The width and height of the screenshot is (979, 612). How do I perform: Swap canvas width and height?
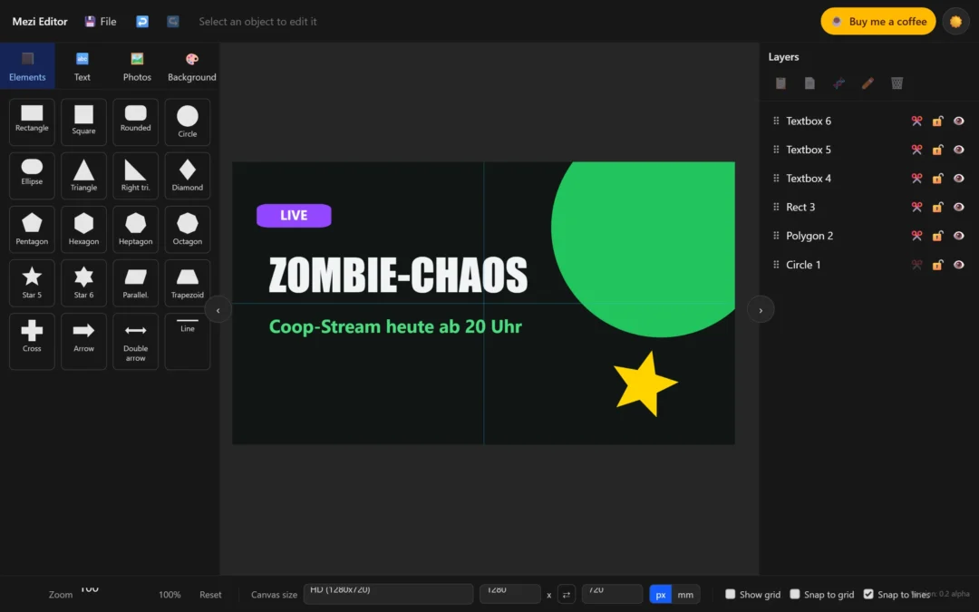point(567,595)
